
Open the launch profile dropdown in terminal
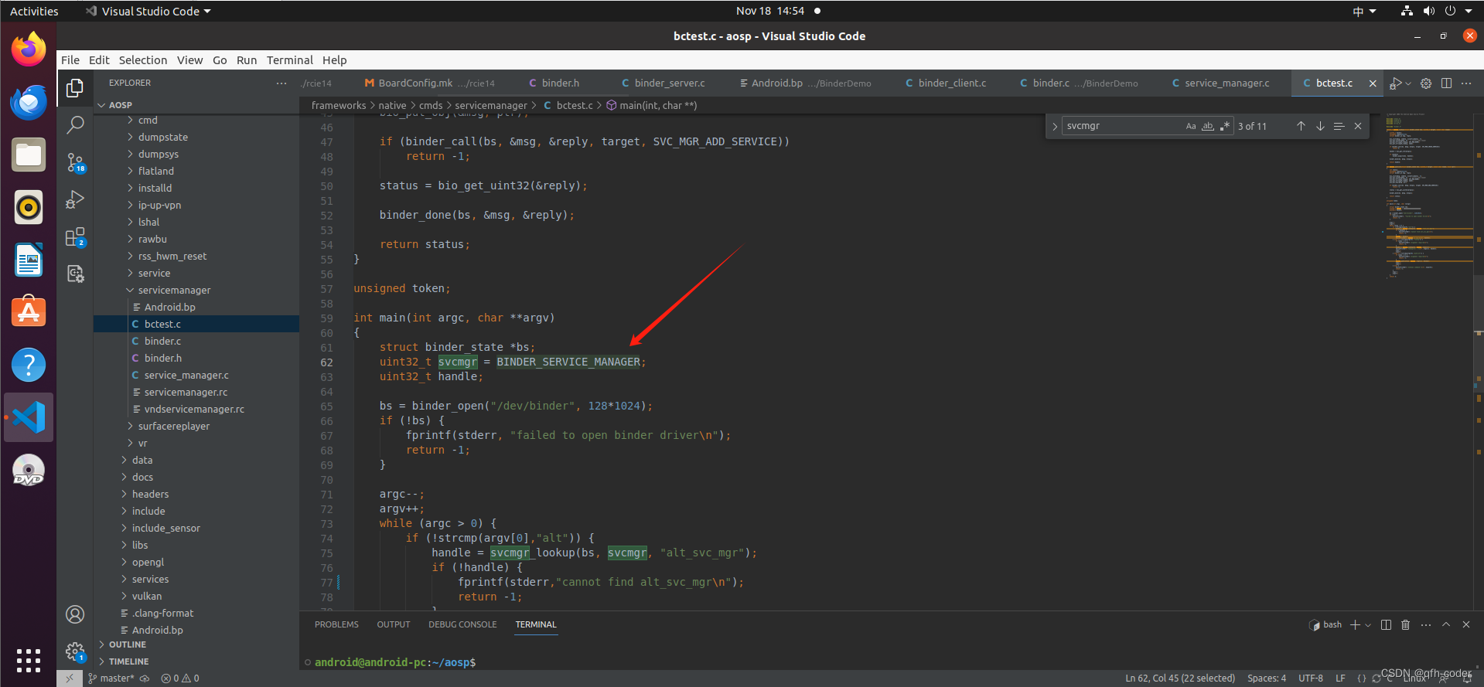click(1368, 624)
